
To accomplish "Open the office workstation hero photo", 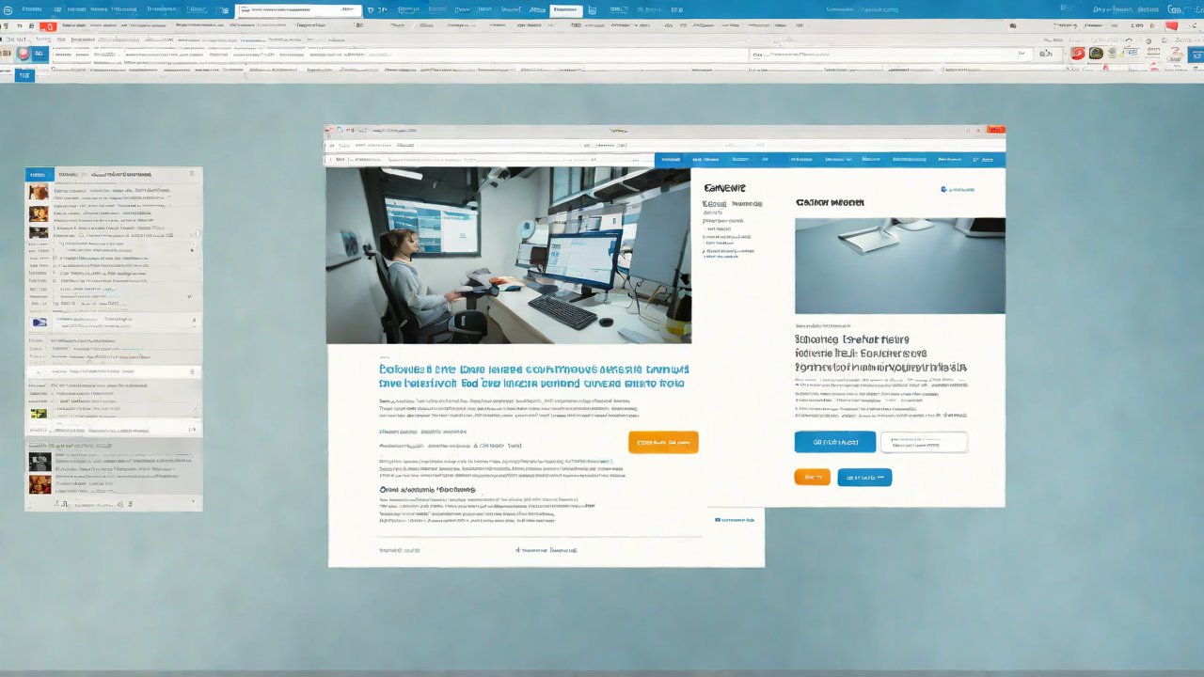I will click(508, 255).
